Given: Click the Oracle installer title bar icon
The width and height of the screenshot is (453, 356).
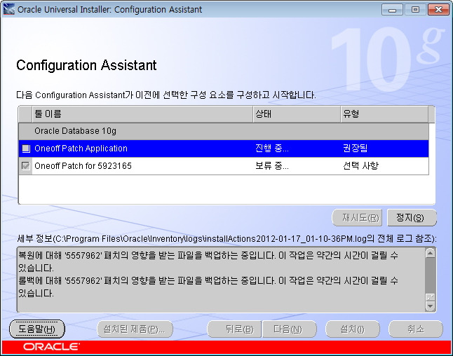Looking at the screenshot, I should [9, 9].
